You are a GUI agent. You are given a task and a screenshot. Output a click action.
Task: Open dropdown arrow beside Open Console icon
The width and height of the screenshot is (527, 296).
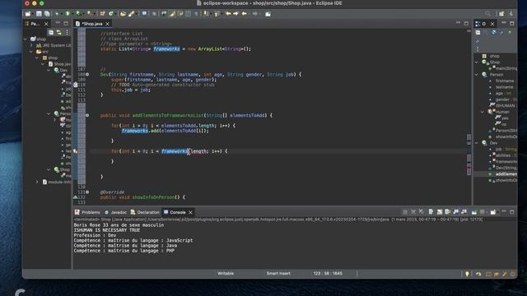[497, 212]
